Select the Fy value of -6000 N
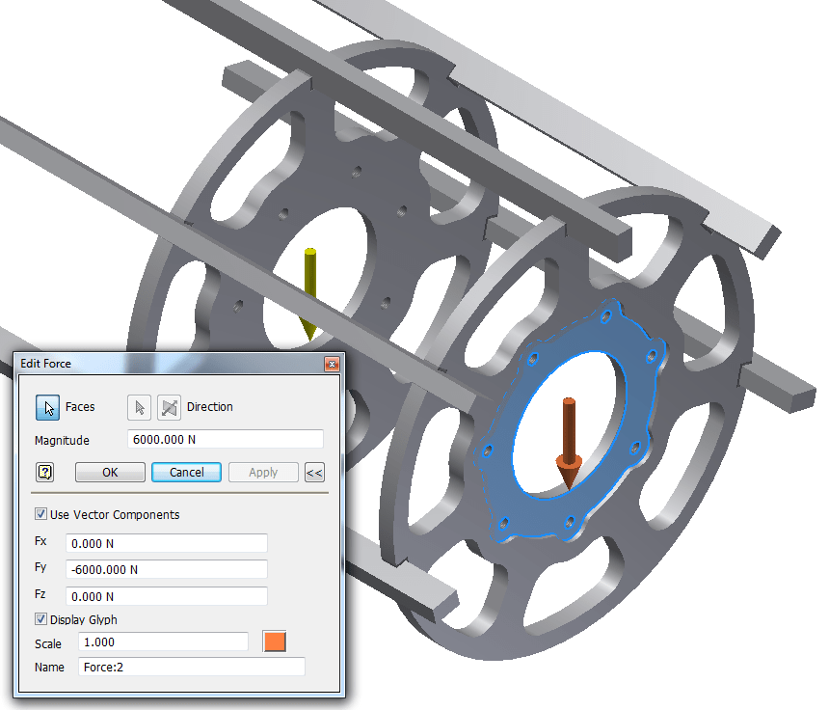 pos(165,569)
